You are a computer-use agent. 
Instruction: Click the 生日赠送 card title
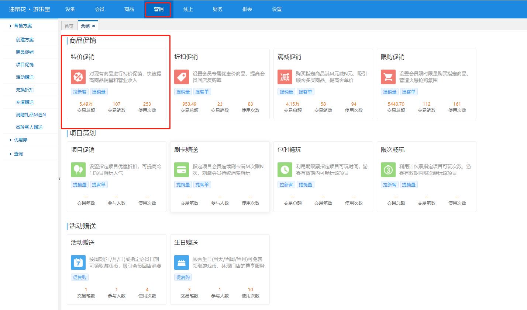186,243
